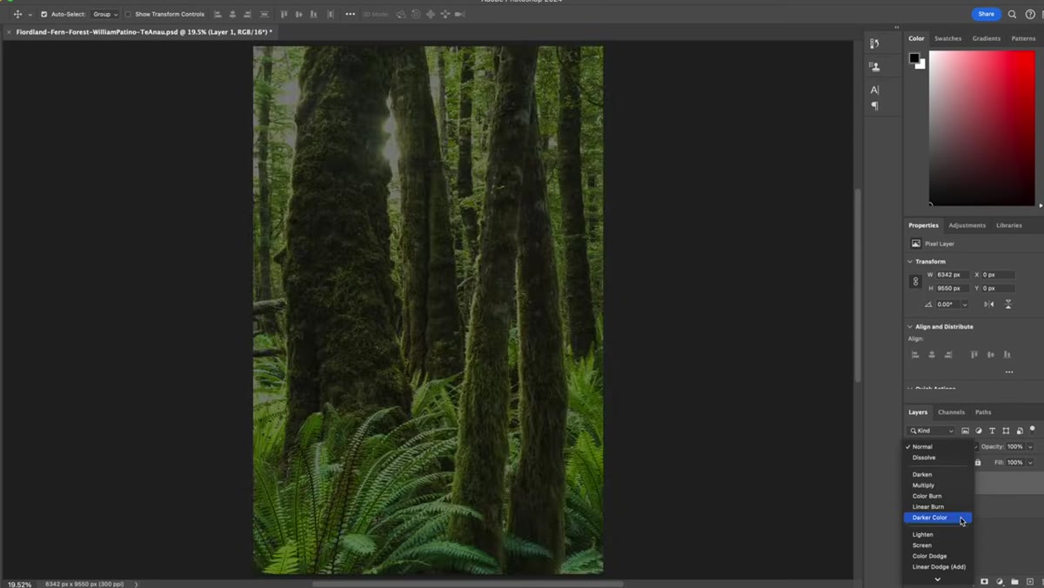Open more align options three dots in Properties
Image resolution: width=1044 pixels, height=588 pixels.
click(1009, 372)
